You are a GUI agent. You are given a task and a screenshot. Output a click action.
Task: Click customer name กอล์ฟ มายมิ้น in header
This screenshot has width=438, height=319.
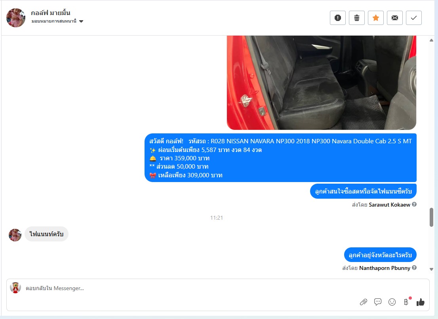click(x=51, y=13)
